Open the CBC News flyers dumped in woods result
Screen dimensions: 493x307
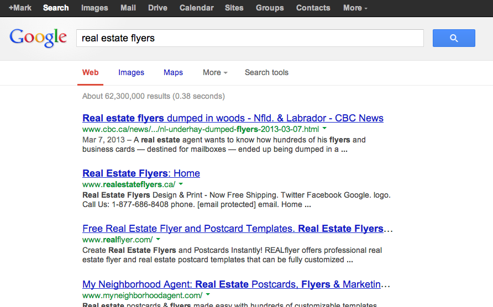tap(233, 118)
